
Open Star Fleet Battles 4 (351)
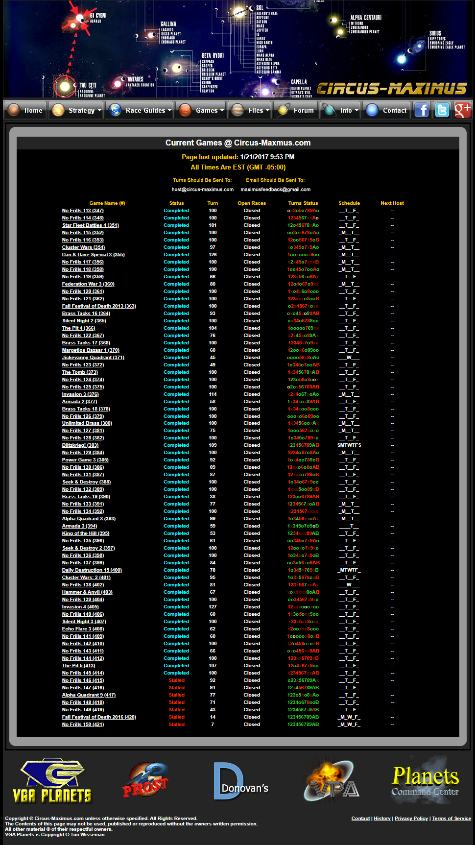(x=91, y=225)
